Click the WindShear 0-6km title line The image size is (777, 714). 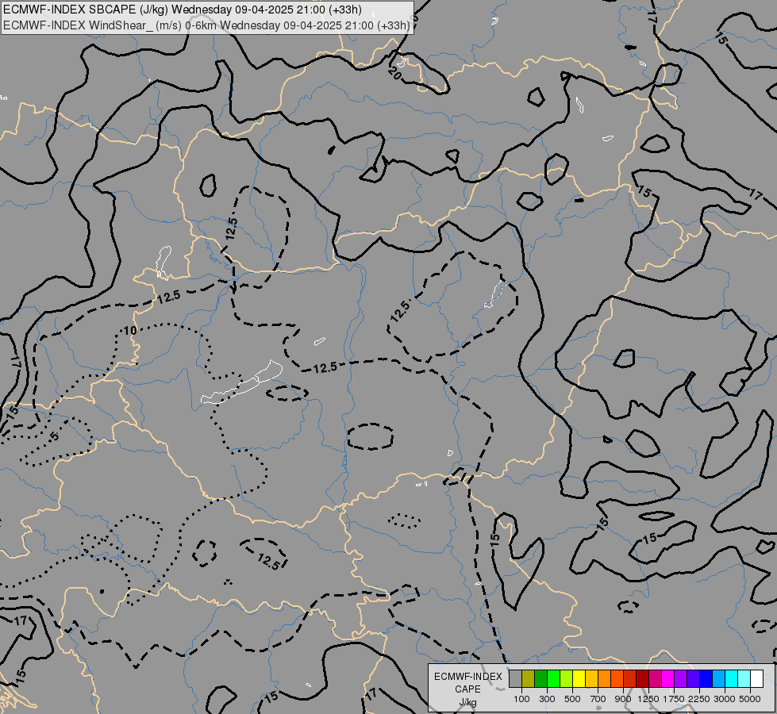206,25
